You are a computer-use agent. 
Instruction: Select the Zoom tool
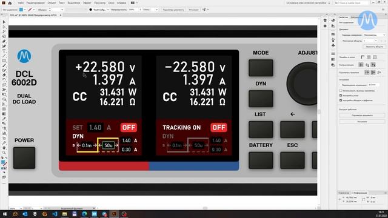tap(4, 153)
